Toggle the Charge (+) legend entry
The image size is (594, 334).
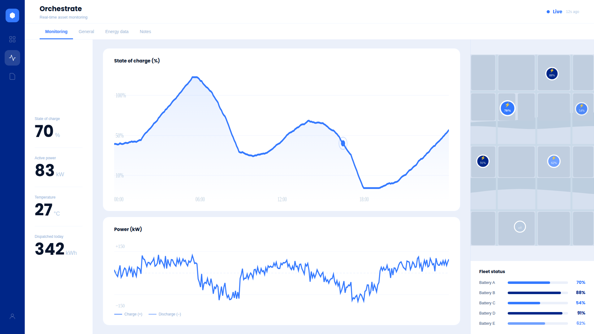tap(129, 314)
